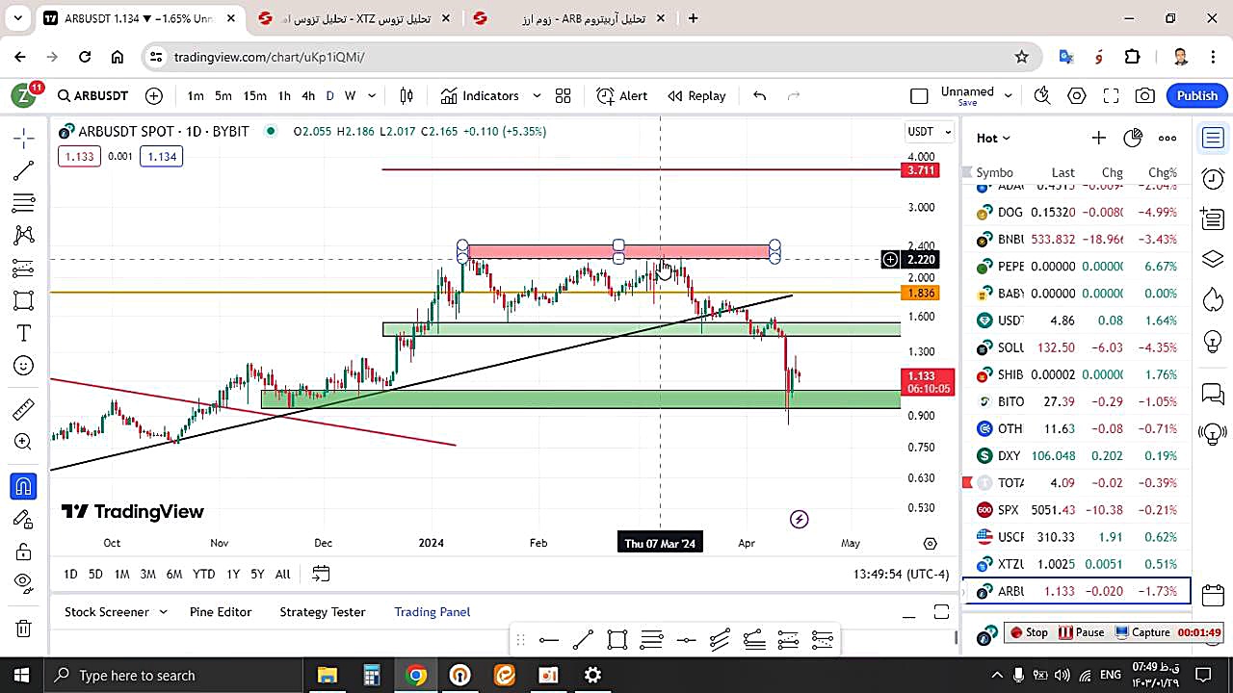The height and width of the screenshot is (693, 1233).
Task: Select the trend line drawing tool
Action: [x=24, y=171]
